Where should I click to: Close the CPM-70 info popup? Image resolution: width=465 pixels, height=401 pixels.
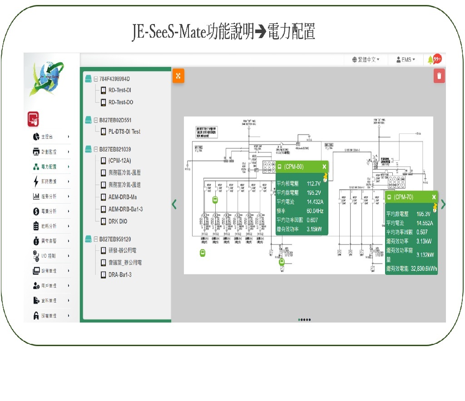(x=434, y=197)
